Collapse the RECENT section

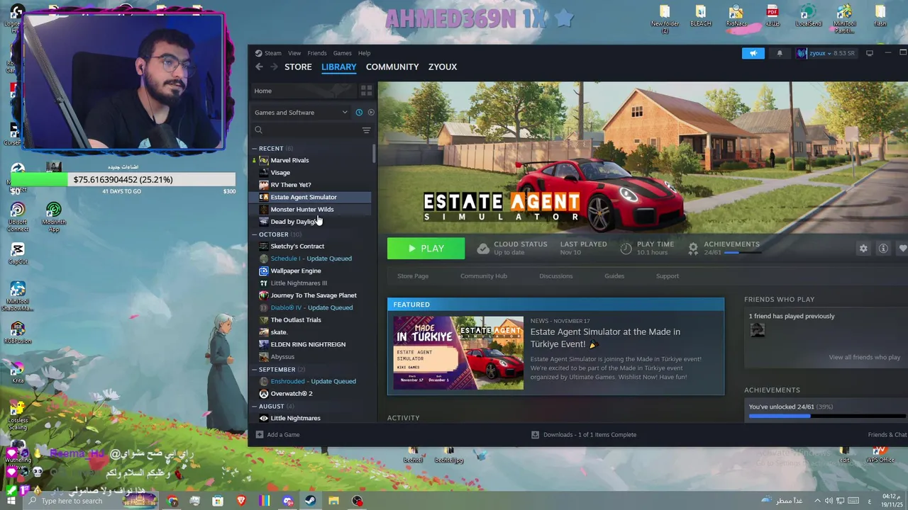tap(255, 149)
